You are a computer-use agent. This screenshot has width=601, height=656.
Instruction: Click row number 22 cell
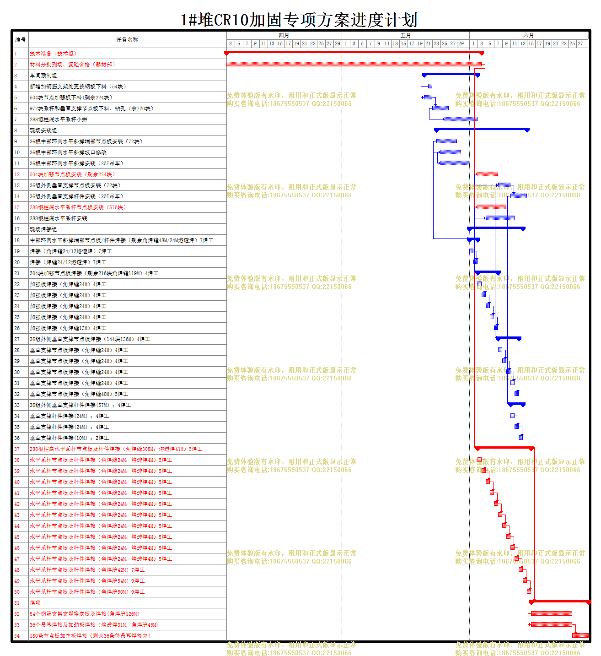[21, 284]
